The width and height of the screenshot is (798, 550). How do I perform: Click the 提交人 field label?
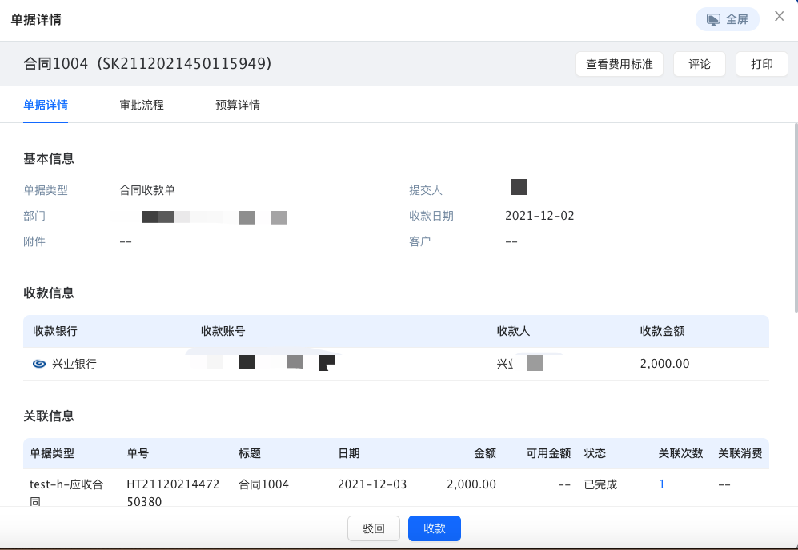click(x=426, y=190)
